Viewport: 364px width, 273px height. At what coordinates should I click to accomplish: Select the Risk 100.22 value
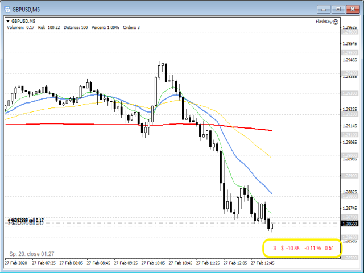tap(49, 27)
